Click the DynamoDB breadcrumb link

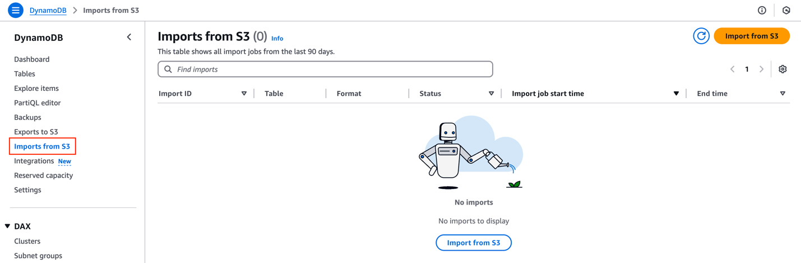click(48, 10)
